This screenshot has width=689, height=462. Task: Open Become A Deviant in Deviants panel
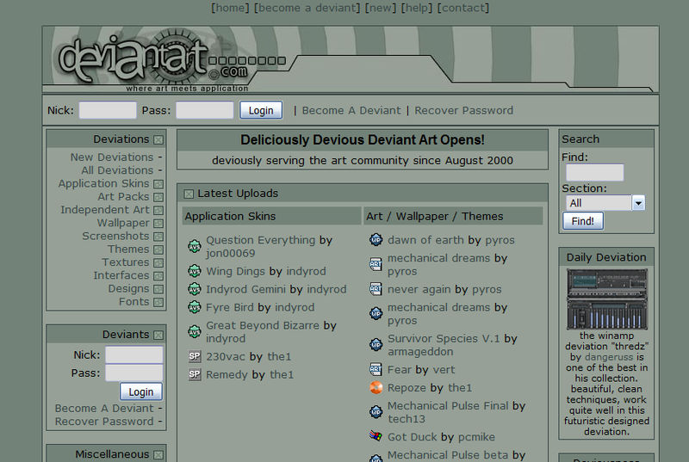pyautogui.click(x=104, y=408)
